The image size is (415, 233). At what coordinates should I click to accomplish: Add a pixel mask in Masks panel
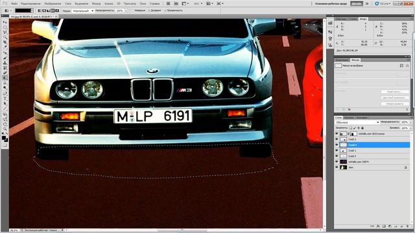click(402, 65)
